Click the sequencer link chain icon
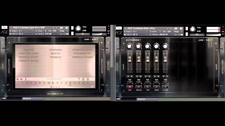This screenshot has height=126, width=225. pos(92,86)
